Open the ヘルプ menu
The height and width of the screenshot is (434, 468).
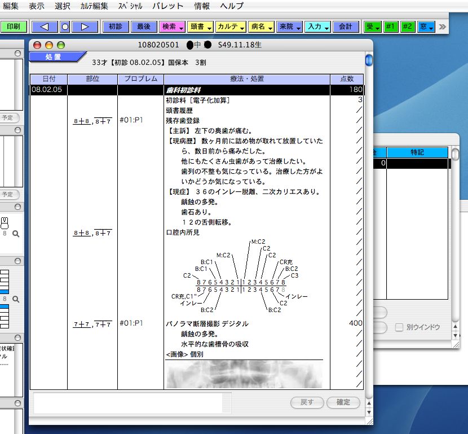tap(232, 6)
